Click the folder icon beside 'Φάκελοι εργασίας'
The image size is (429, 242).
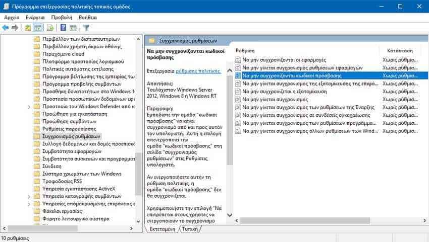coord(37,211)
